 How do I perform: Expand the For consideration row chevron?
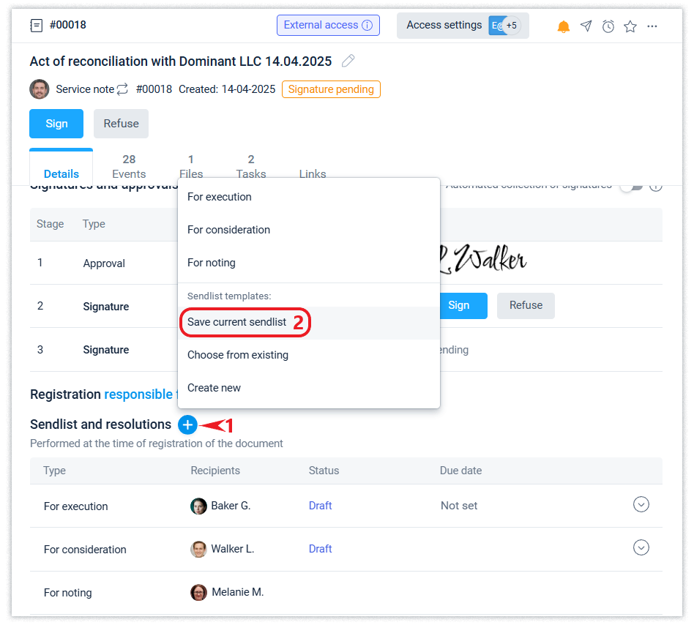641,547
